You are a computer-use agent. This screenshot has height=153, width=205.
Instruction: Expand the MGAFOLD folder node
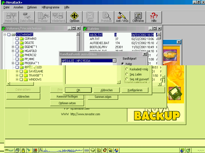coord(13,51)
